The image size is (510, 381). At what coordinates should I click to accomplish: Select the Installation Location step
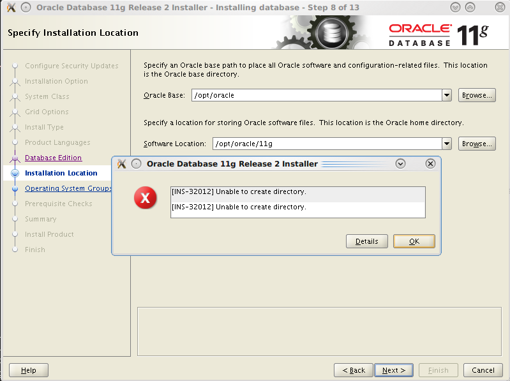click(x=61, y=173)
